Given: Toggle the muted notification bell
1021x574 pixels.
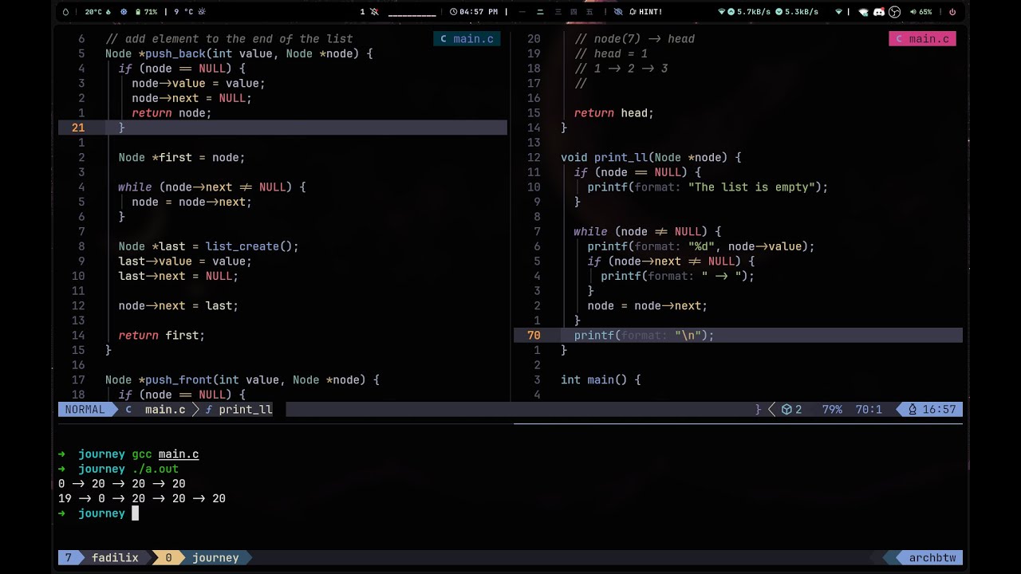Looking at the screenshot, I should pos(373,12).
